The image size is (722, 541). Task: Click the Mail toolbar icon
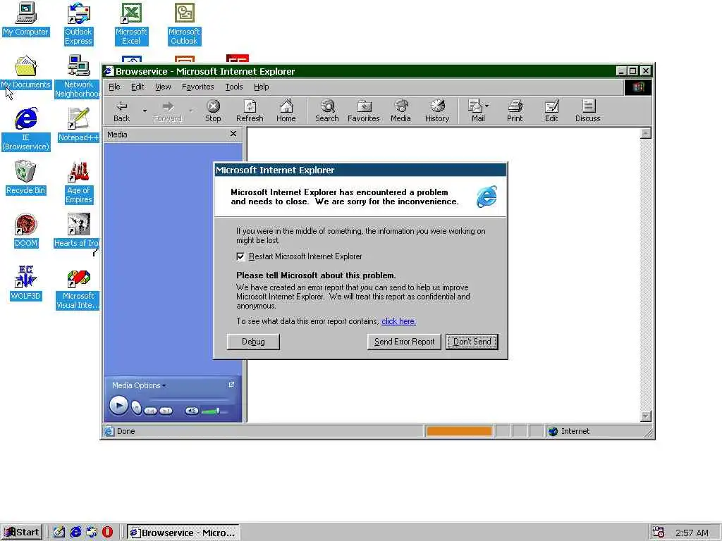coord(476,111)
